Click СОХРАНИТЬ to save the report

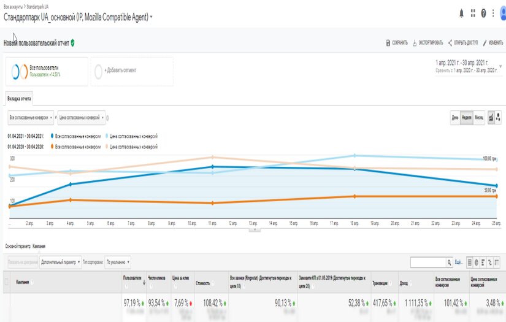coord(397,43)
